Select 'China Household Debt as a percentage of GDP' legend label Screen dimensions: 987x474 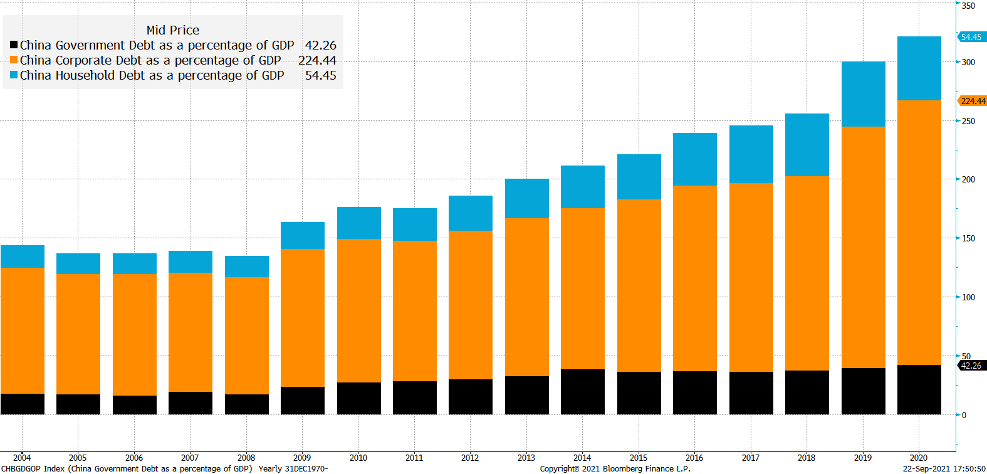tap(152, 75)
